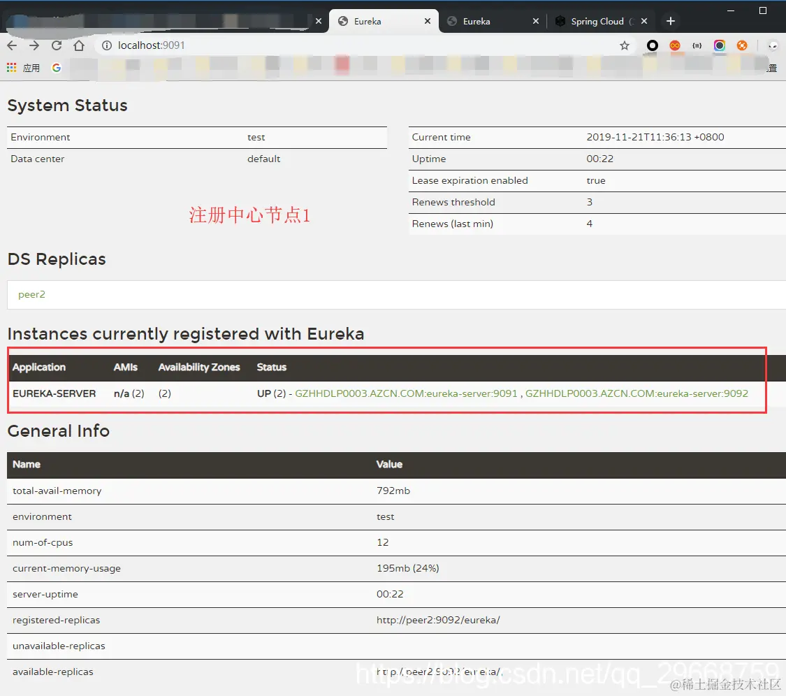Open the browser home page icon
The width and height of the screenshot is (786, 696).
click(79, 45)
